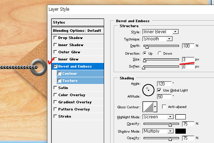Viewport: 214px width, 143px height.
Task: Click the Gloss Contour preview thumbnail
Action: 148,107
